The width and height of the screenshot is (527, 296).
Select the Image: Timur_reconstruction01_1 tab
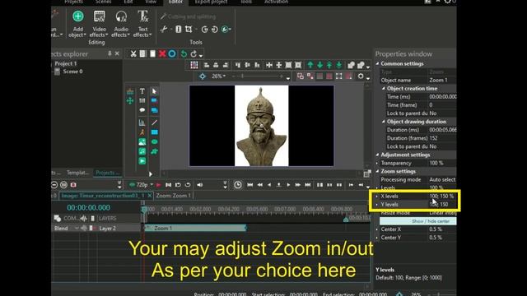103,196
